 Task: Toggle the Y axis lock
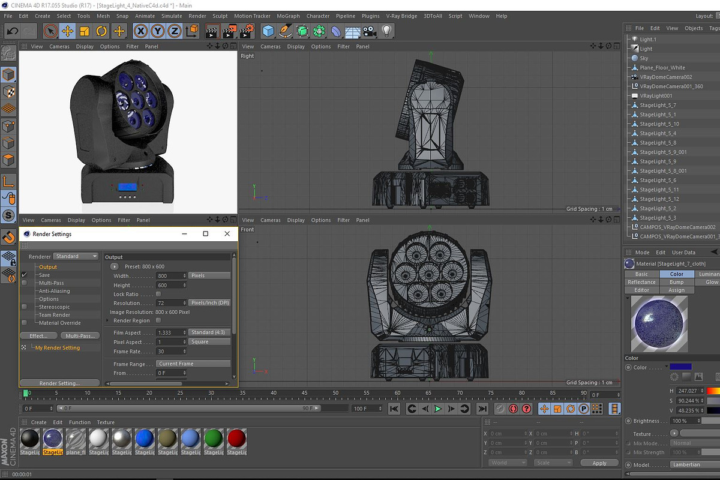158,31
